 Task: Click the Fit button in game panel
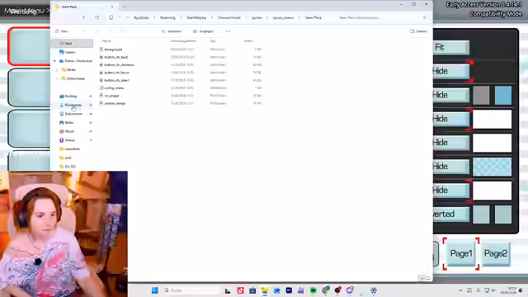[450, 48]
